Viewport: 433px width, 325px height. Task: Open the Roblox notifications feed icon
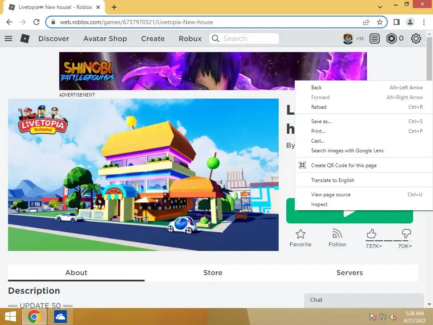tap(375, 39)
